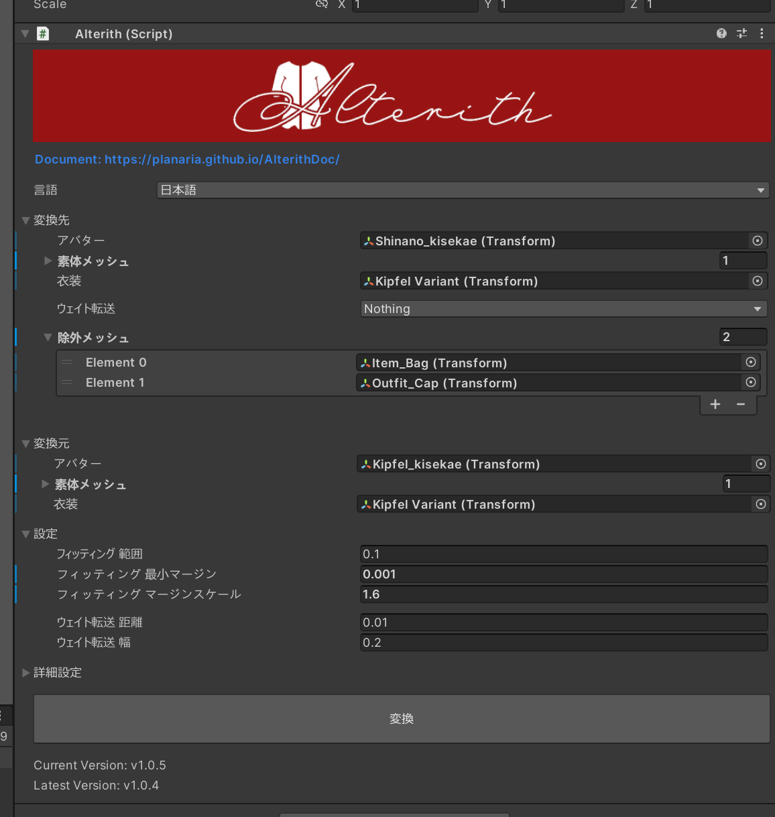The width and height of the screenshot is (775, 817).
Task: Click the フィッティング 最小マージン label
Action: [137, 574]
